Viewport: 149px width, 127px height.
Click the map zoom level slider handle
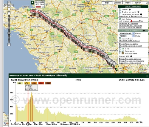click(x=9, y=33)
